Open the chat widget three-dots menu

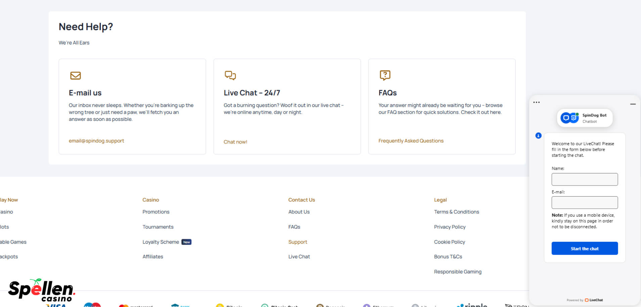[x=537, y=102]
